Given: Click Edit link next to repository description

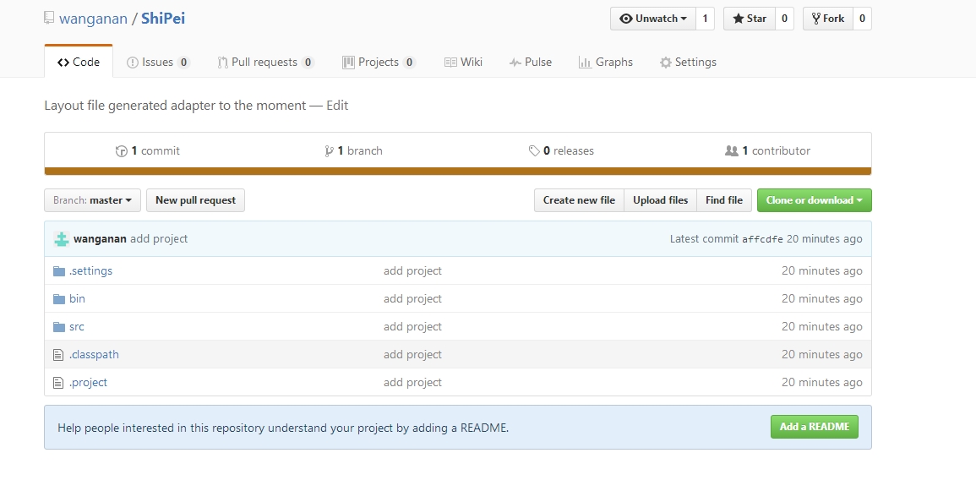Looking at the screenshot, I should 337,105.
